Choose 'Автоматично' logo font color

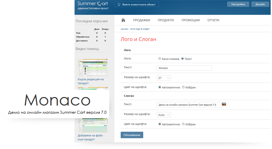tap(160, 87)
